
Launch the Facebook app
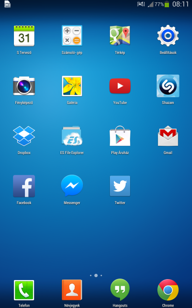[x=24, y=186]
